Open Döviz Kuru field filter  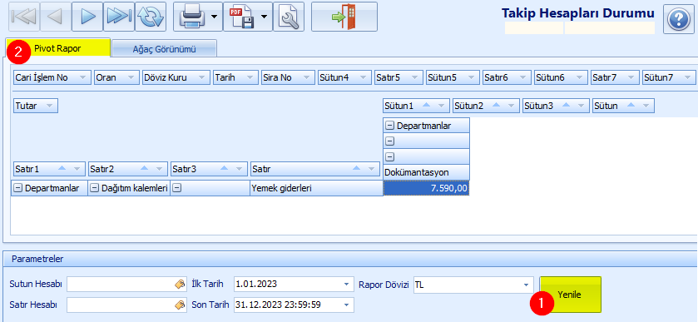click(x=201, y=77)
